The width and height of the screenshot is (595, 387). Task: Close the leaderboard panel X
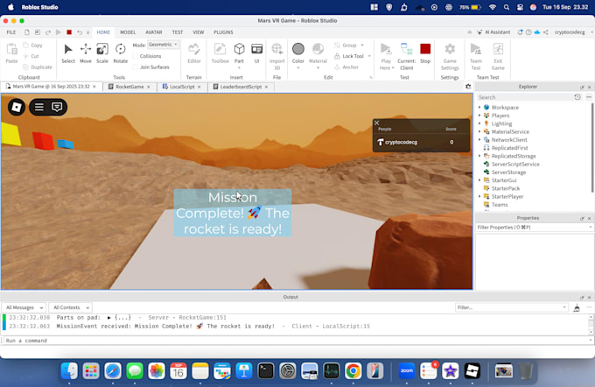377,123
